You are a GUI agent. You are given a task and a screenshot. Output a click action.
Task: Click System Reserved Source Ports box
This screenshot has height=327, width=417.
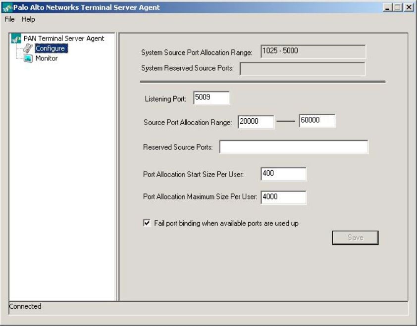[302, 69]
